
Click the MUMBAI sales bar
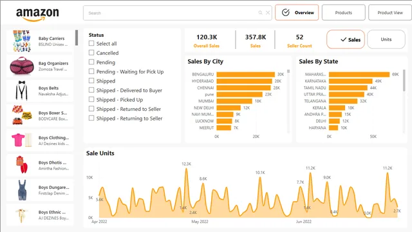(234, 101)
